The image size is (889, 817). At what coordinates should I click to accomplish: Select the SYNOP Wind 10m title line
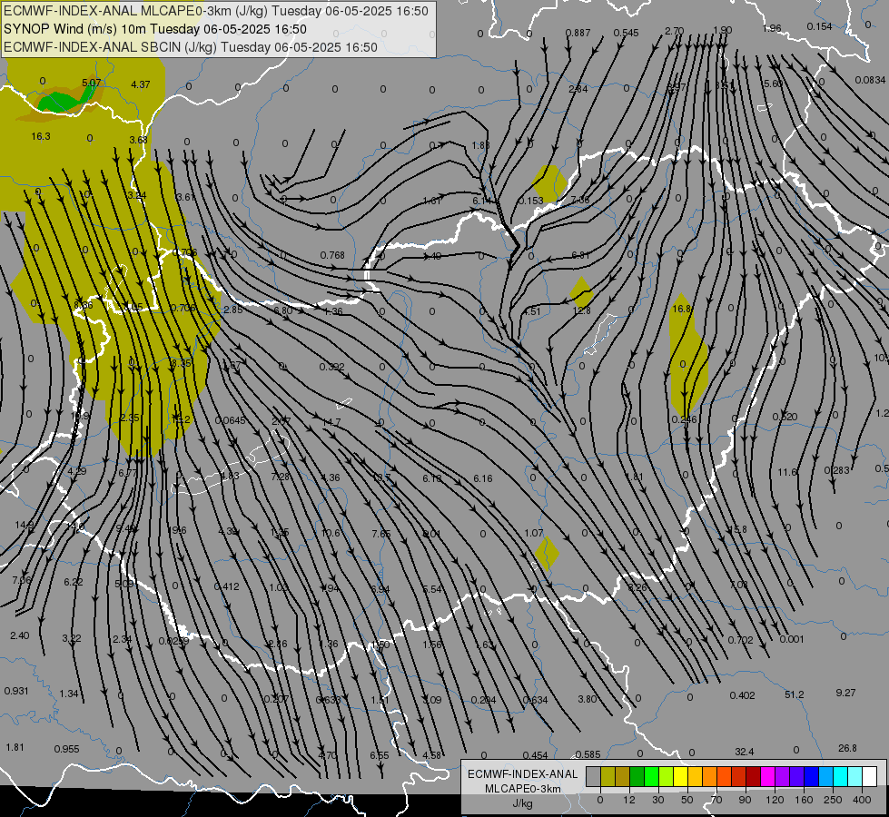(154, 29)
